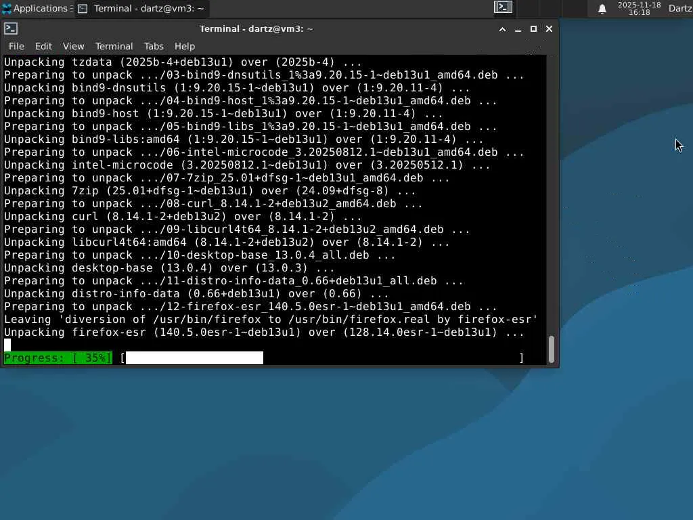
Task: Click the 'Unpacking bind9-host' line
Action: click(223, 113)
